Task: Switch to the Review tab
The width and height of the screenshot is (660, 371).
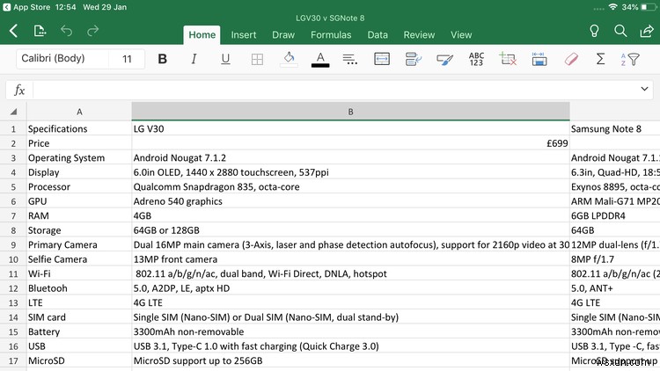Action: click(419, 35)
